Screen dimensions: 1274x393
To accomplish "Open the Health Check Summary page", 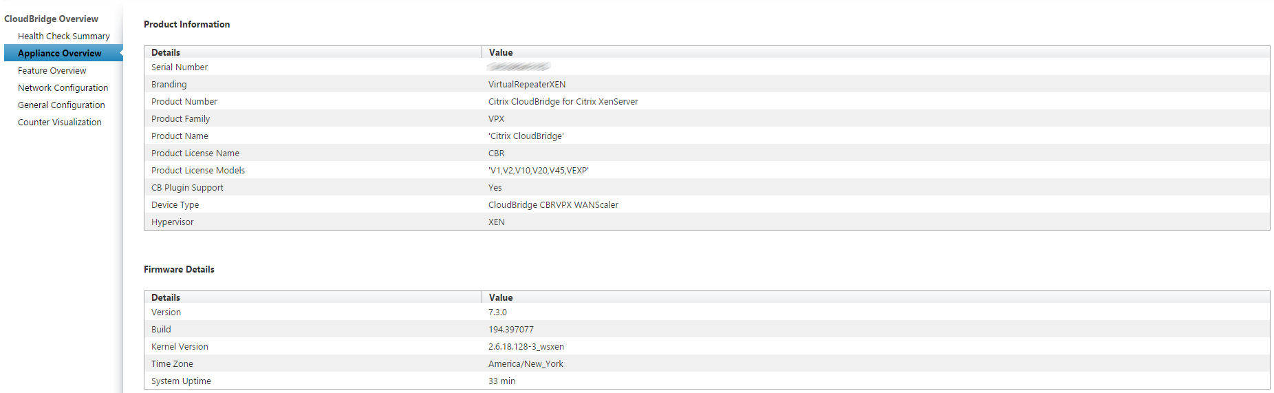I will pyautogui.click(x=63, y=36).
